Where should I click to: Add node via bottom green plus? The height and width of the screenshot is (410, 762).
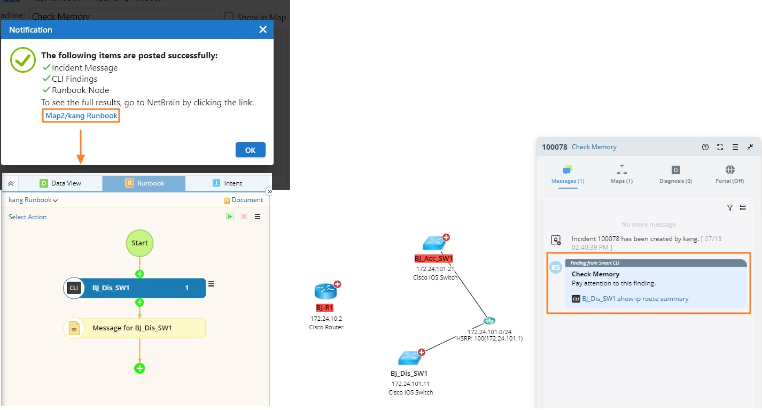coord(139,368)
